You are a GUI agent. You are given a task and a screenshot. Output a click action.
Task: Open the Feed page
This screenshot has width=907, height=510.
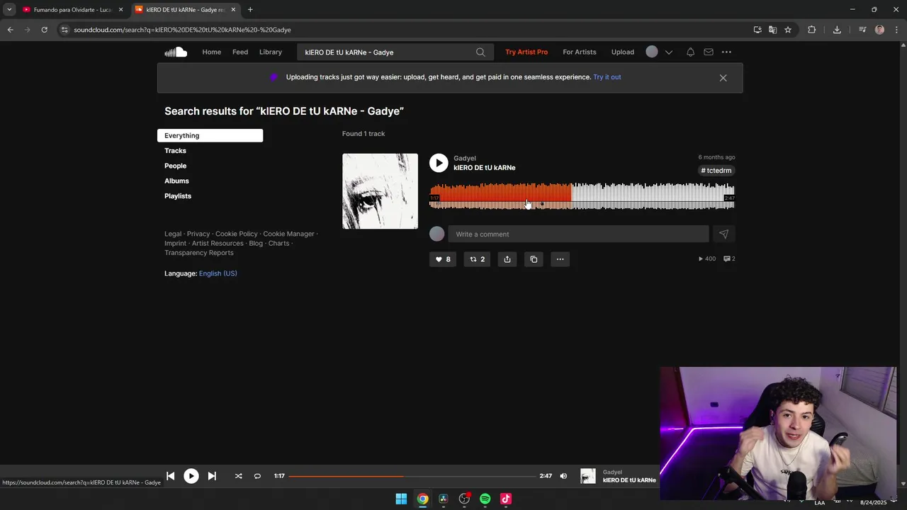point(240,52)
